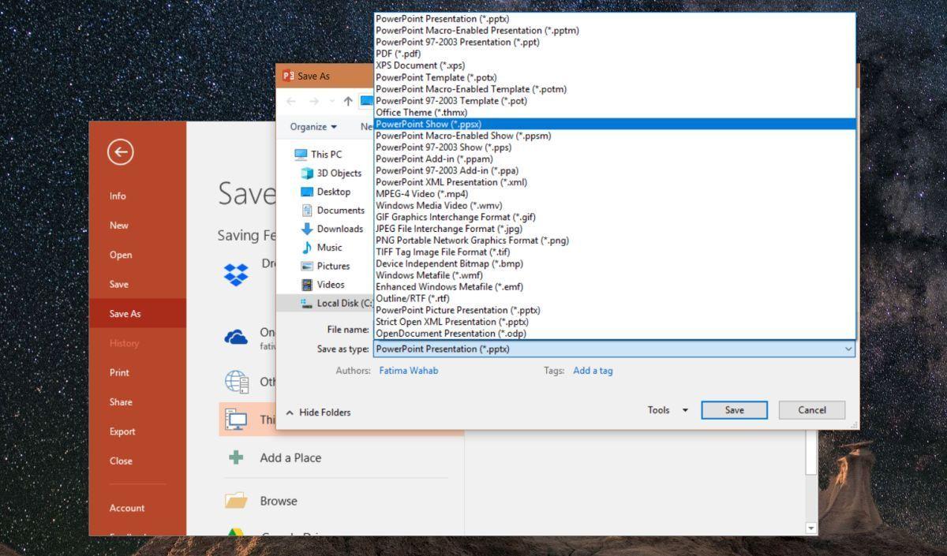The width and height of the screenshot is (947, 556).
Task: Go to Print in backstage menu
Action: point(119,372)
